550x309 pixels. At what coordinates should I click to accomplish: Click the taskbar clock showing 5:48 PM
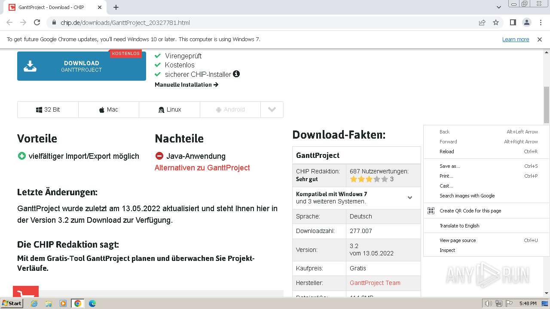528,303
